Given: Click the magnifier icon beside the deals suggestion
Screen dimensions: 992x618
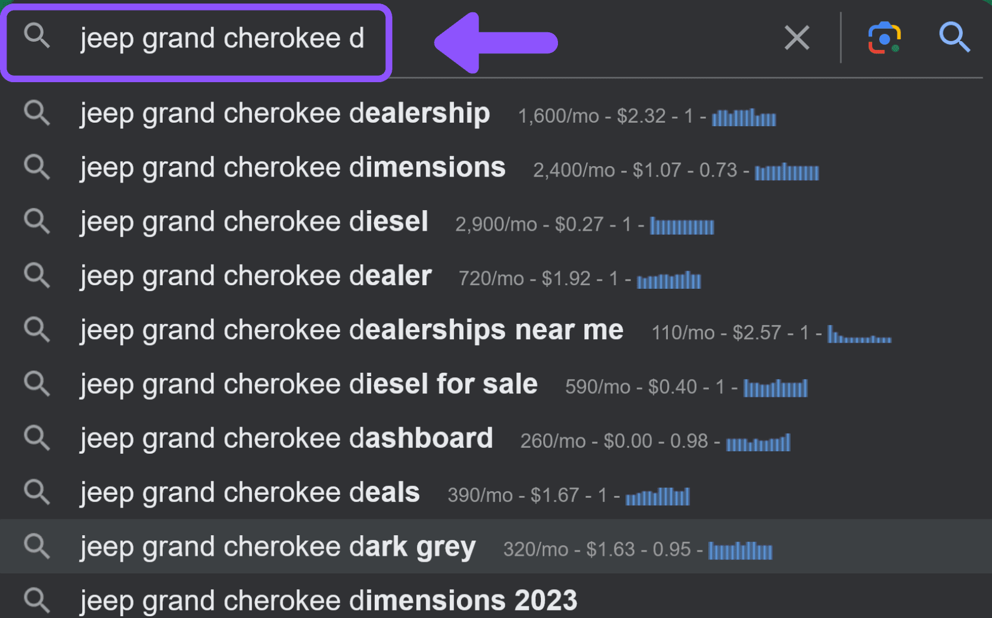Looking at the screenshot, I should (x=37, y=492).
